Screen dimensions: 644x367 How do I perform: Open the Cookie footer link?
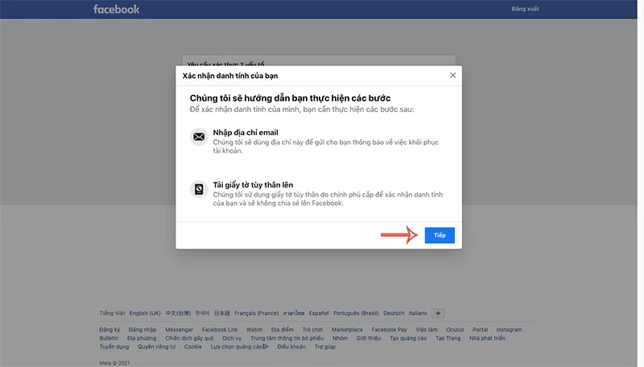(x=193, y=347)
